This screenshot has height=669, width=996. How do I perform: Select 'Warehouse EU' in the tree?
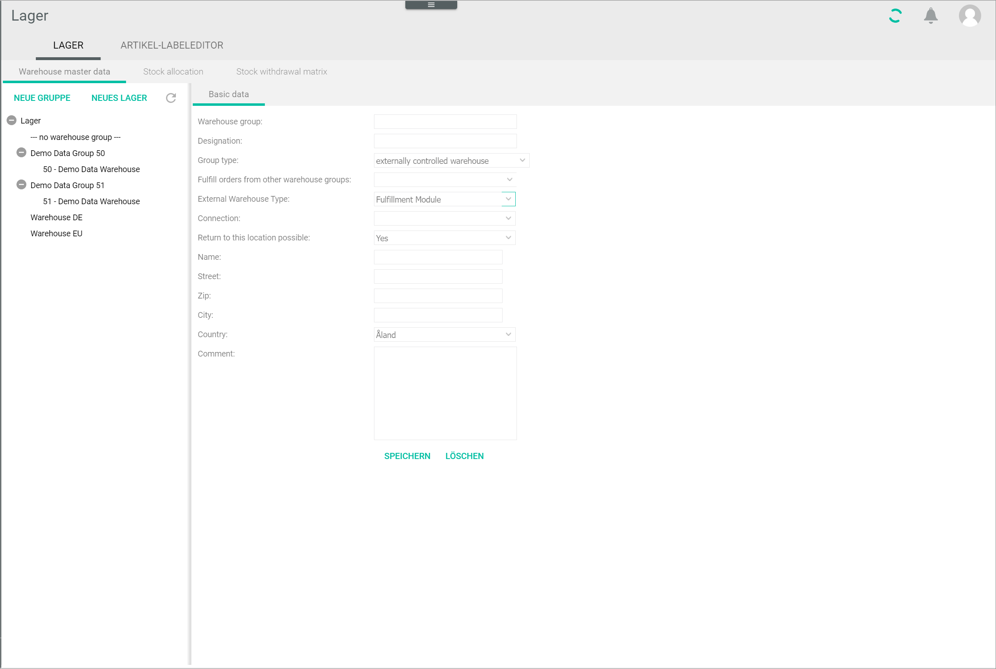coord(56,233)
